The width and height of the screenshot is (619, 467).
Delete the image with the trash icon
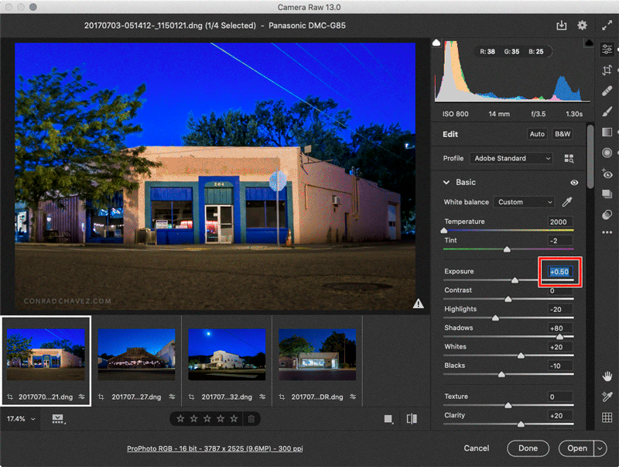(251, 419)
